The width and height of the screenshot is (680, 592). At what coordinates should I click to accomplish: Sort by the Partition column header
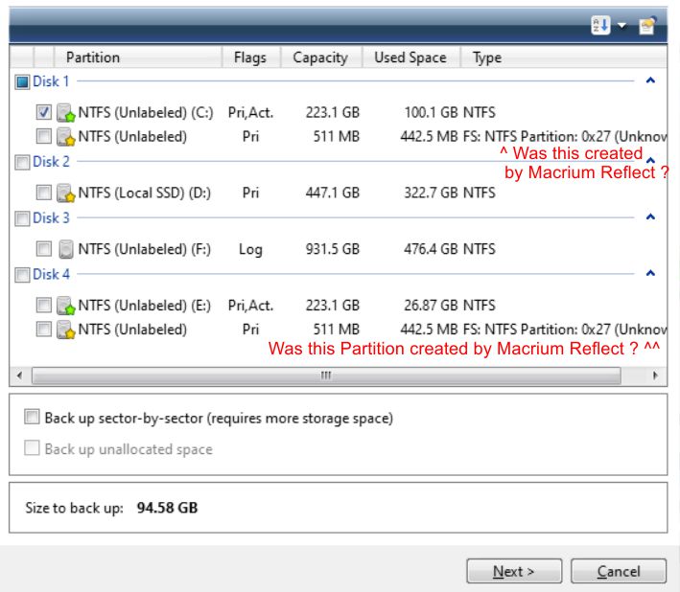tap(138, 57)
